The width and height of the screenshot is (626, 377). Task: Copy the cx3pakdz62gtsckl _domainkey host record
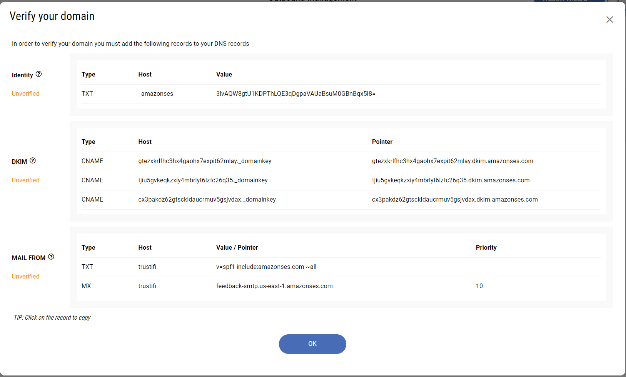click(x=207, y=199)
